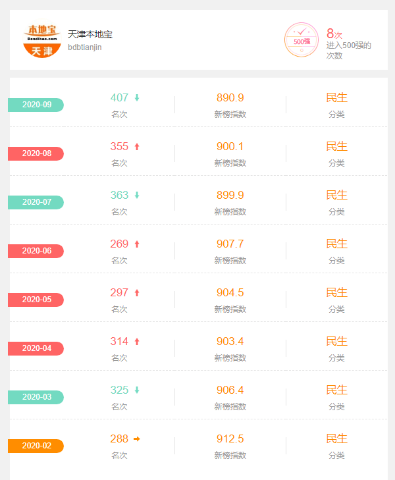Click the down arrow beside rank 407
This screenshot has height=480, width=395.
click(x=137, y=98)
